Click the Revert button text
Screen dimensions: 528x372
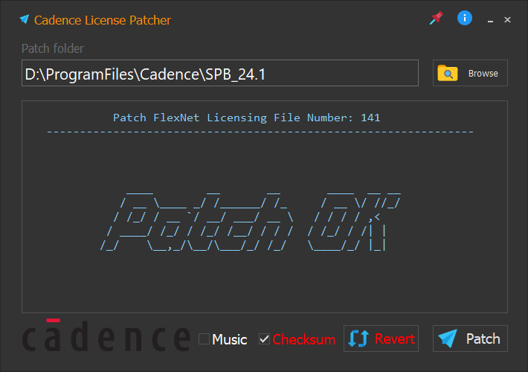click(x=394, y=339)
